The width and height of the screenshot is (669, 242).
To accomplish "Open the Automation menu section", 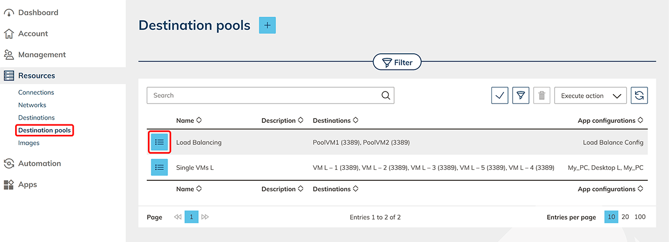I will pyautogui.click(x=39, y=163).
